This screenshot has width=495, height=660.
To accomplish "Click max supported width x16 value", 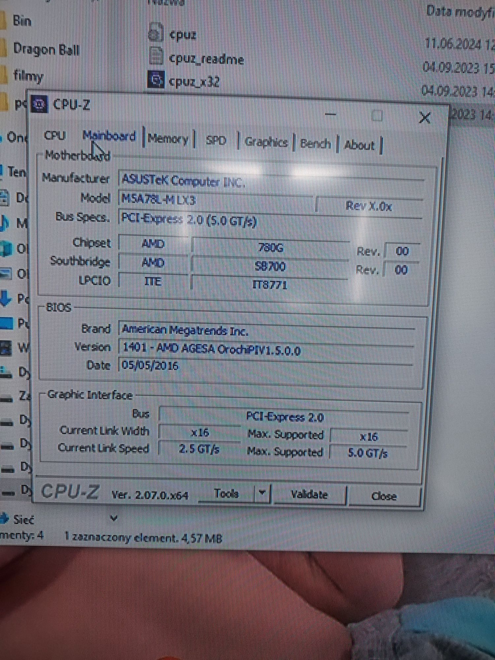I will (x=369, y=437).
